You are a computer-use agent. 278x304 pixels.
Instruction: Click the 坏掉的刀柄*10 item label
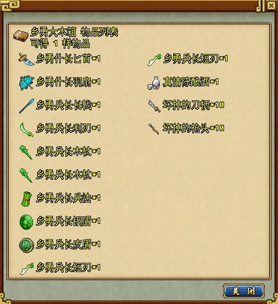click(x=193, y=105)
